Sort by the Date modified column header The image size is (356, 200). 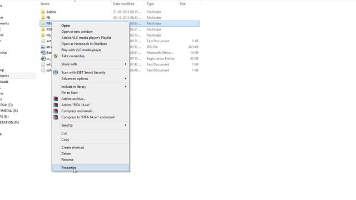pos(123,4)
